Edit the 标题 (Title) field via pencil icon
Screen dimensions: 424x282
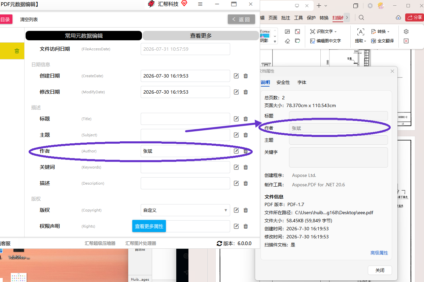pos(236,119)
